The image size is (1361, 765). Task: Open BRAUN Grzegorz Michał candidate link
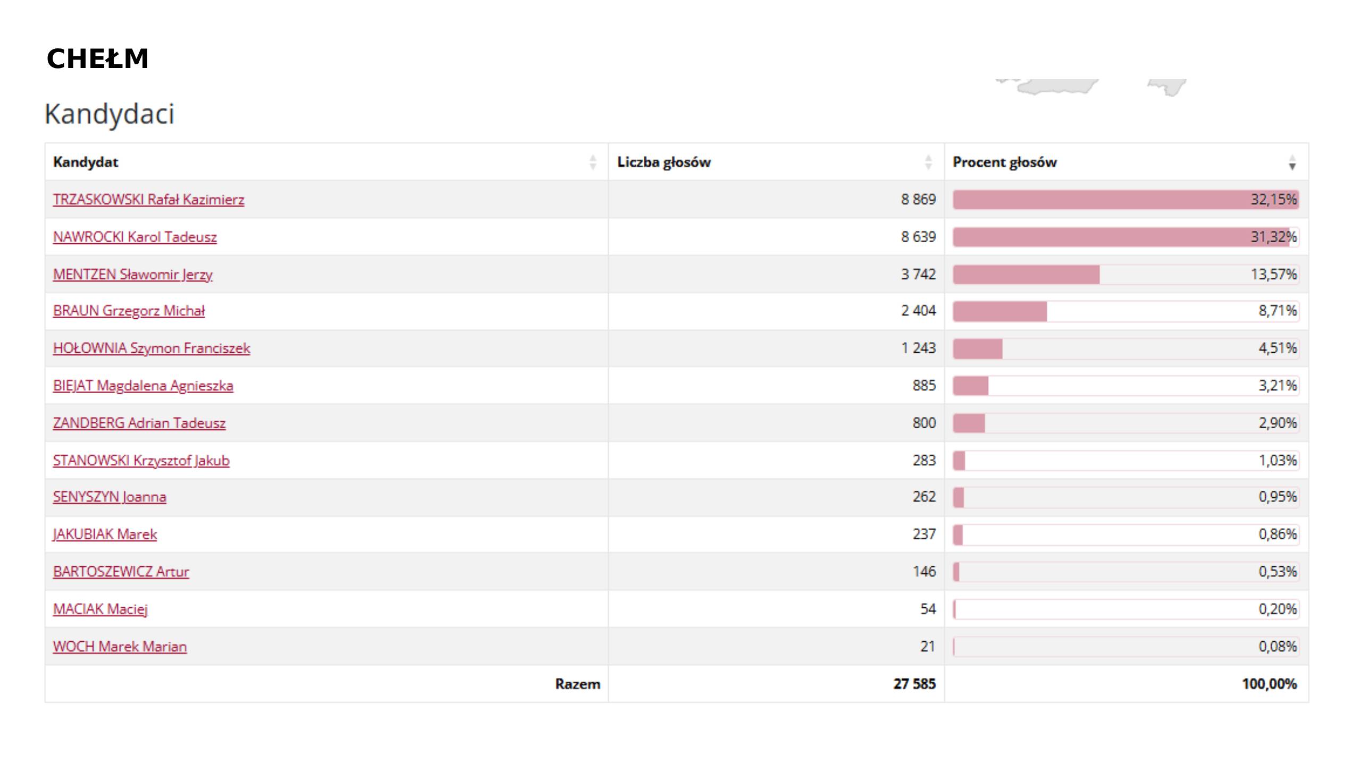[x=129, y=311]
